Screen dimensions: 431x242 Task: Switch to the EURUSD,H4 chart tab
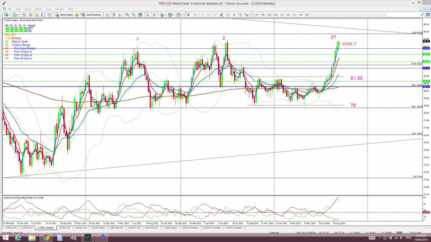(152, 228)
